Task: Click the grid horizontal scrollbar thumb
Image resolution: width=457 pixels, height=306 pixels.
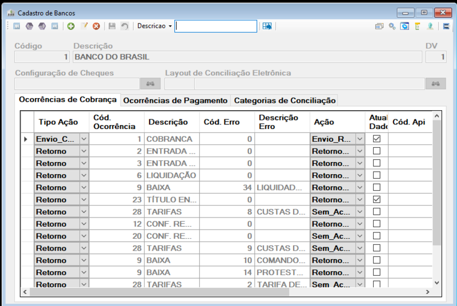Action: (159, 292)
